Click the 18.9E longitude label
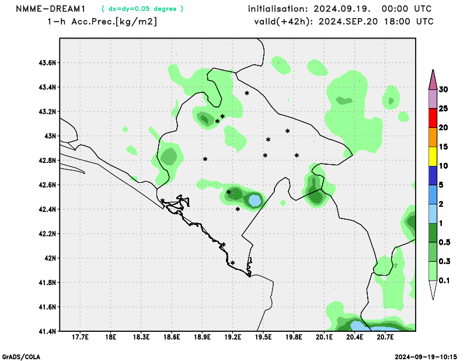 (x=202, y=337)
